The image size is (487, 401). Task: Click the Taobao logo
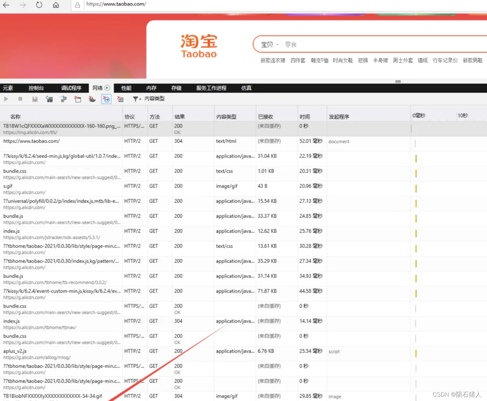tap(199, 46)
